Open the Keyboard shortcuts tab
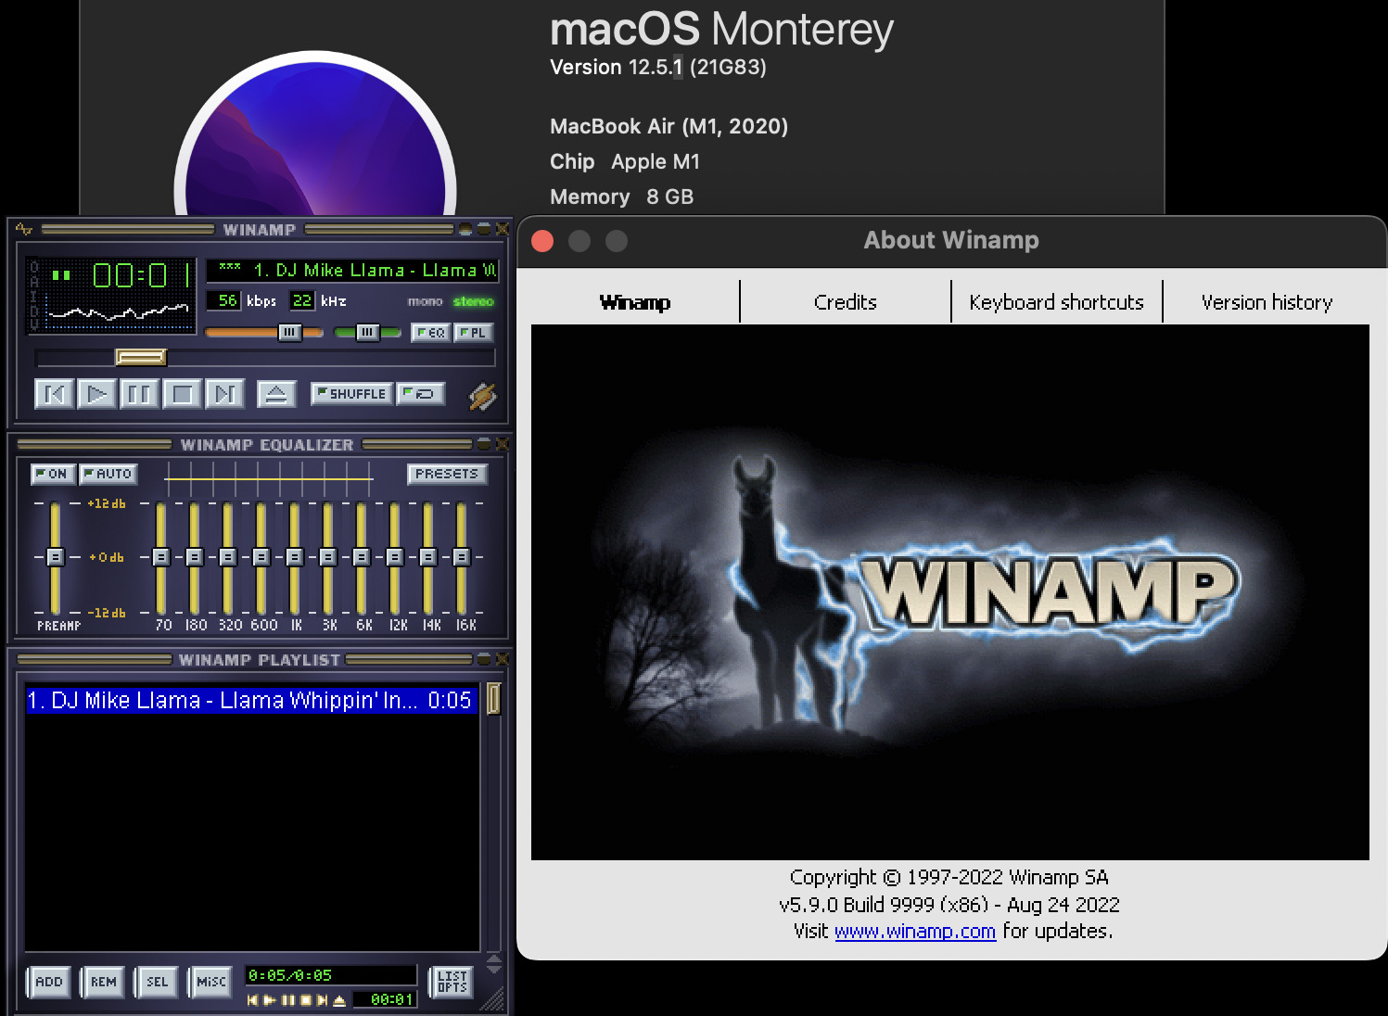The width and height of the screenshot is (1388, 1016). pyautogui.click(x=1057, y=302)
